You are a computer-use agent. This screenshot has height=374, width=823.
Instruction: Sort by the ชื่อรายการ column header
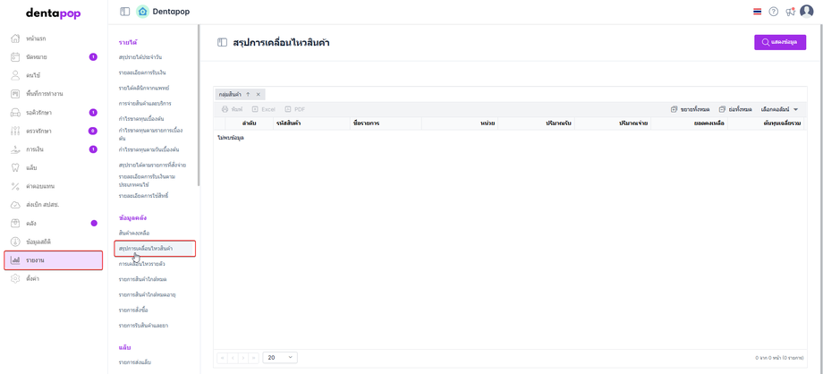click(x=386, y=123)
